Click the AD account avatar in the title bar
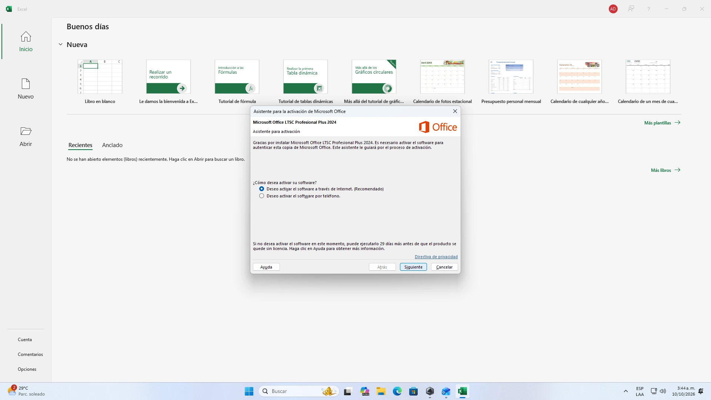This screenshot has width=711, height=400. click(x=613, y=9)
